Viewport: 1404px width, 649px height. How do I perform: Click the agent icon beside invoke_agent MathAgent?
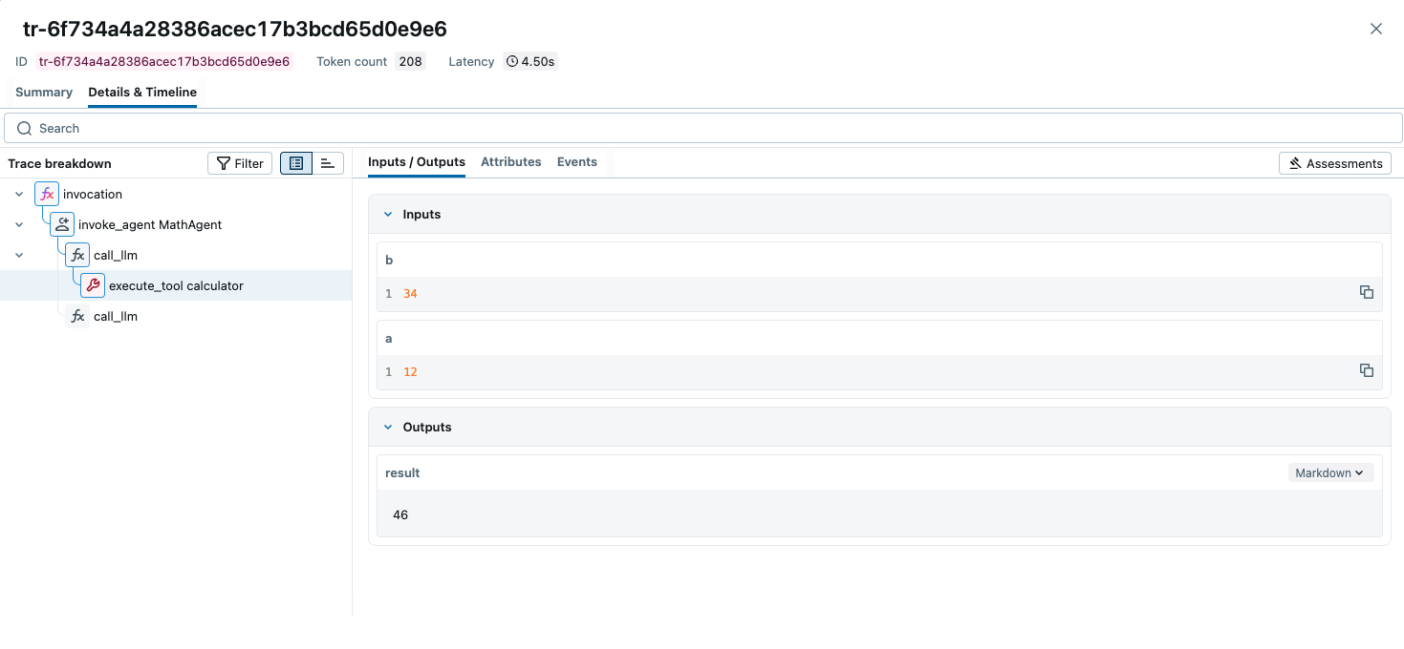coord(61,224)
